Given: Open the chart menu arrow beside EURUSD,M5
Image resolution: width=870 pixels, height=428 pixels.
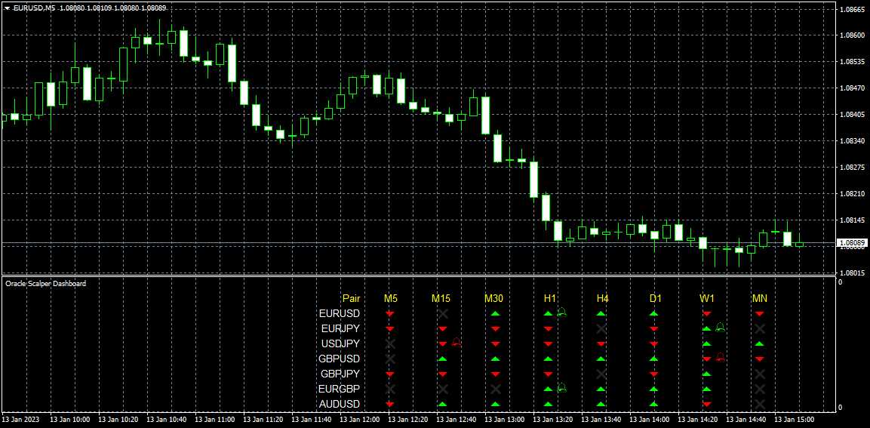Looking at the screenshot, I should (7, 8).
